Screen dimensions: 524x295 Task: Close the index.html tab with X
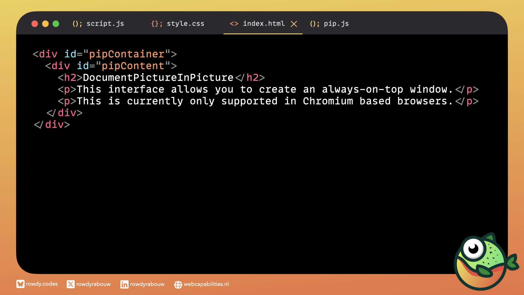click(294, 24)
